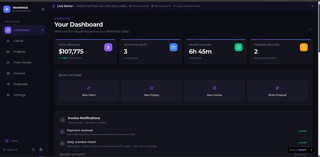
Task: Go to Projects in the sidebar
Action: click(x=24, y=52)
